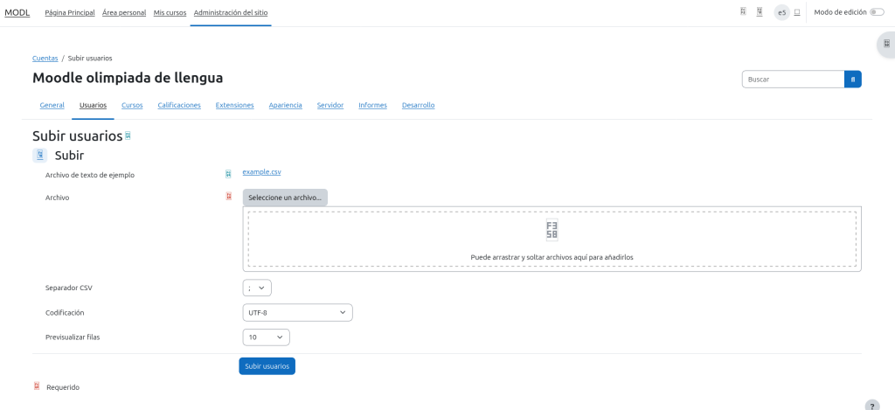Click the notifications bell icon
895x410 pixels.
coord(743,12)
